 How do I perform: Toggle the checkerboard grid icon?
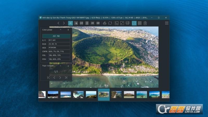(140, 23)
